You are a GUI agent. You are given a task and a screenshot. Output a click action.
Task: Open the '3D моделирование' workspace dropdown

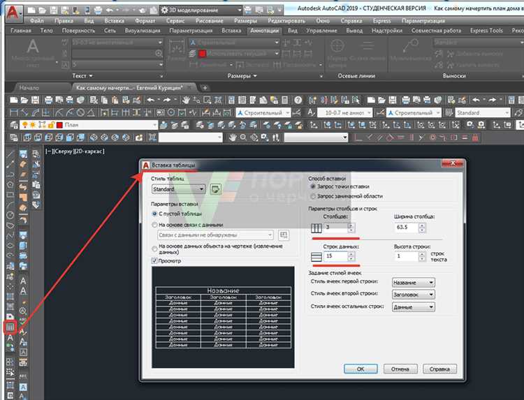click(201, 10)
